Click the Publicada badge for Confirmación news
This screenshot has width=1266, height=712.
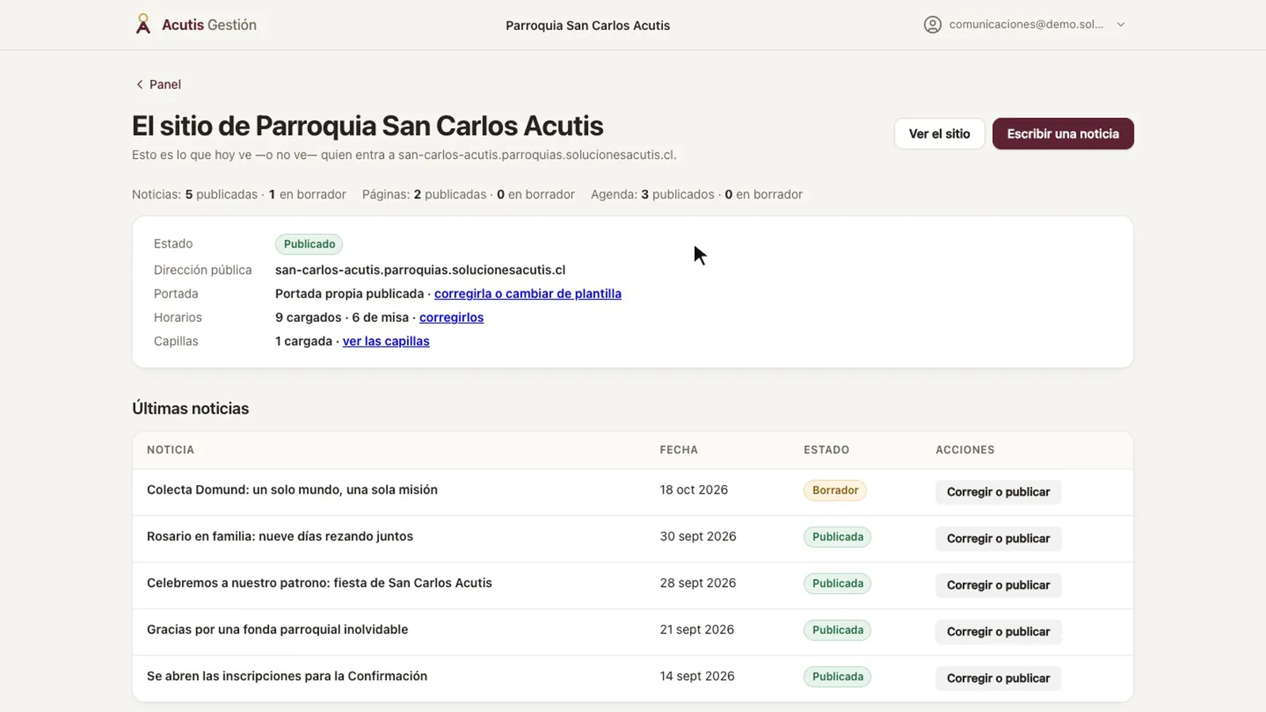pos(837,677)
